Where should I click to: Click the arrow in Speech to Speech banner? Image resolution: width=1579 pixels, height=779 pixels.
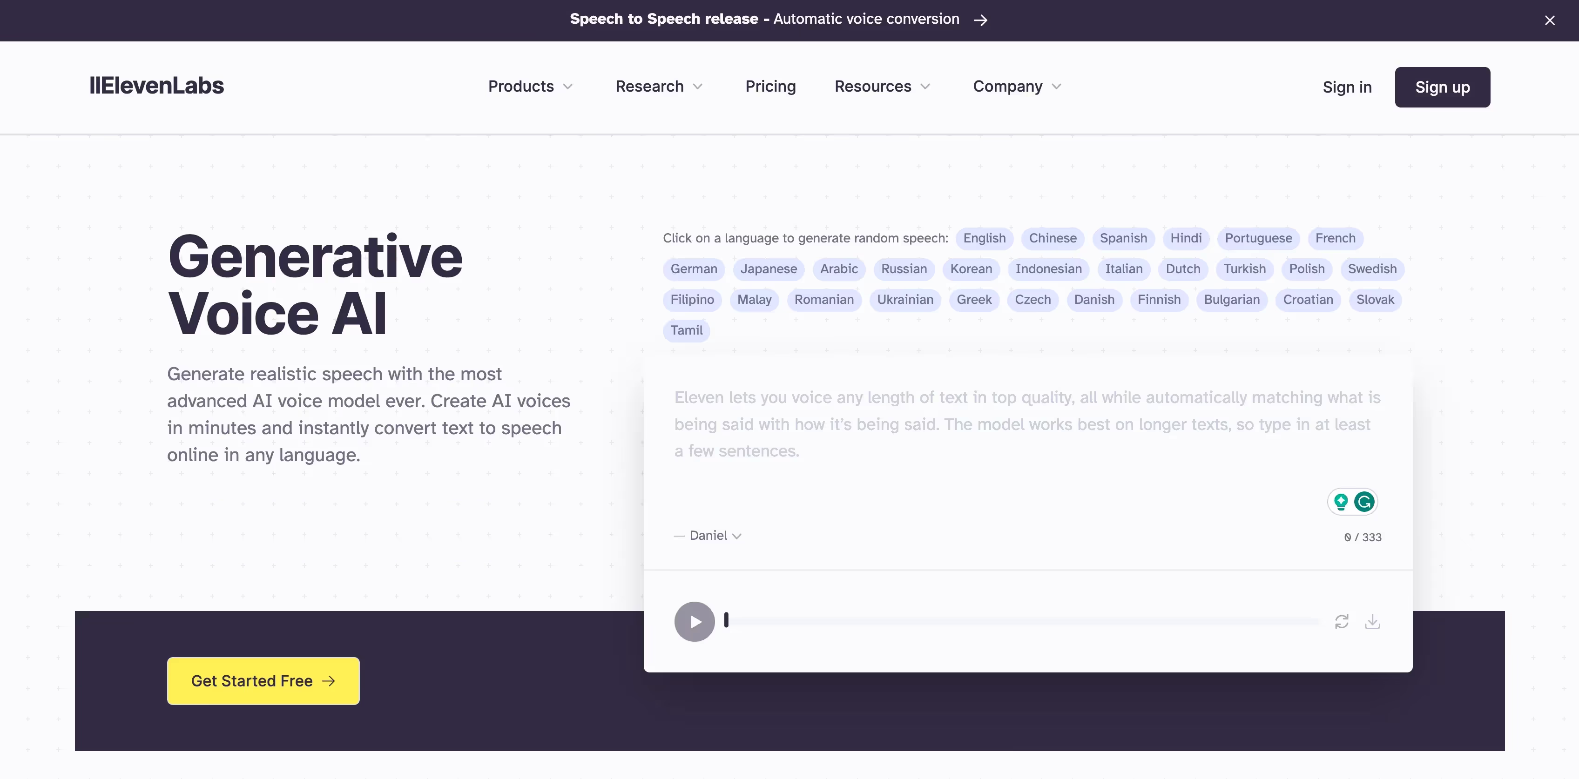pos(981,20)
